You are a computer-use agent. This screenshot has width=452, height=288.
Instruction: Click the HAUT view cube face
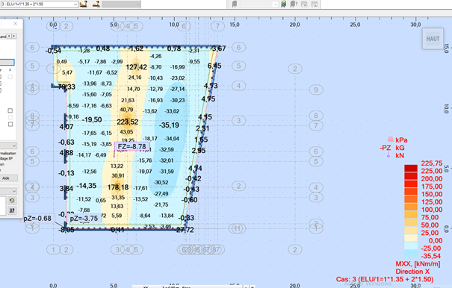(x=433, y=39)
